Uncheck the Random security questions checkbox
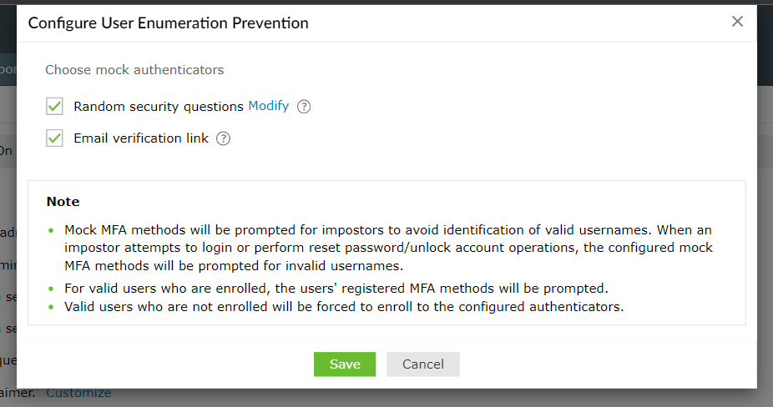Viewport: 773px width, 407px height. (55, 107)
